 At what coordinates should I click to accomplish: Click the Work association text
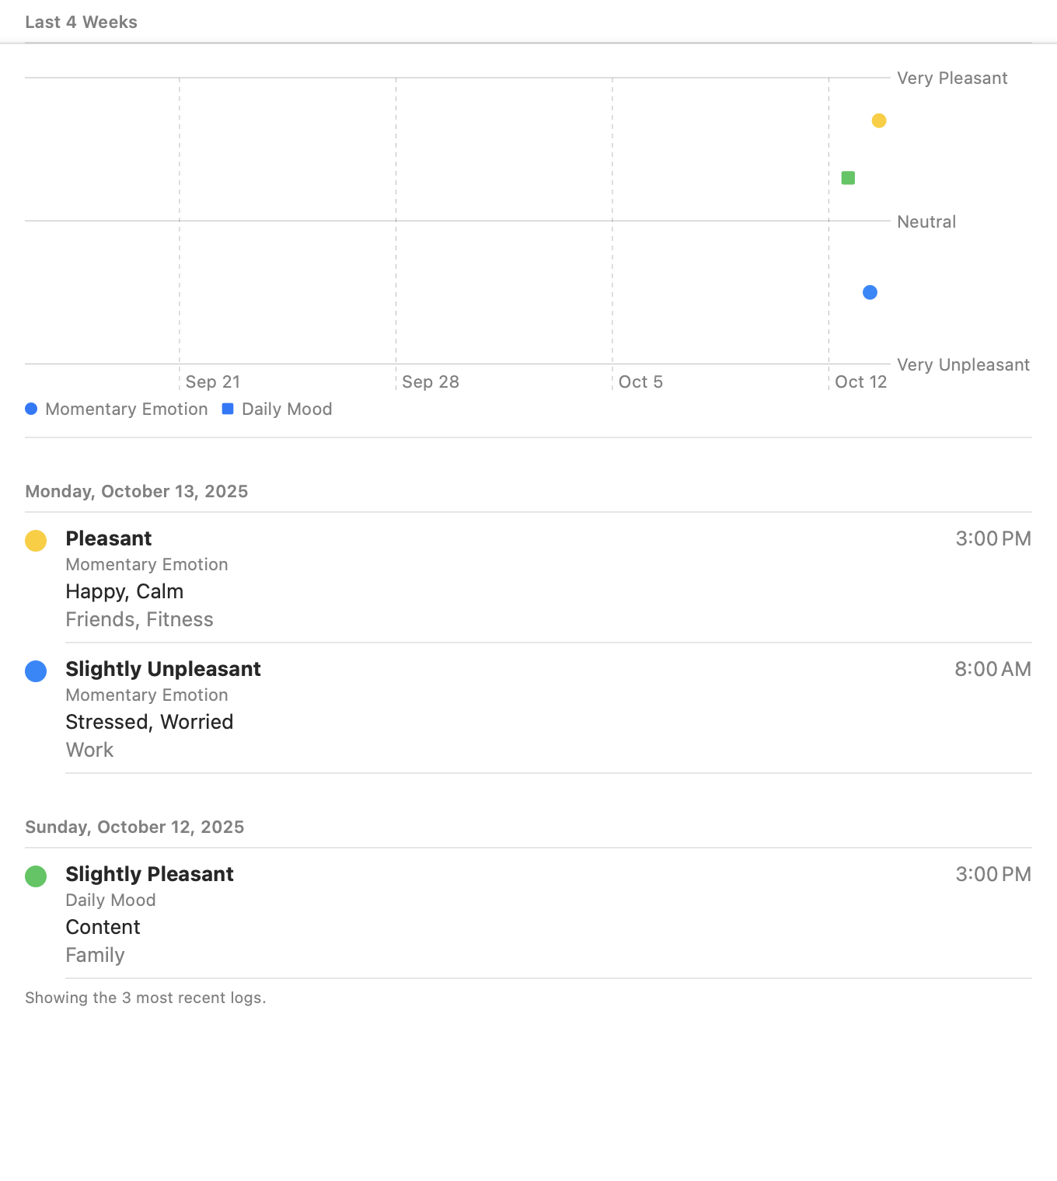[89, 750]
